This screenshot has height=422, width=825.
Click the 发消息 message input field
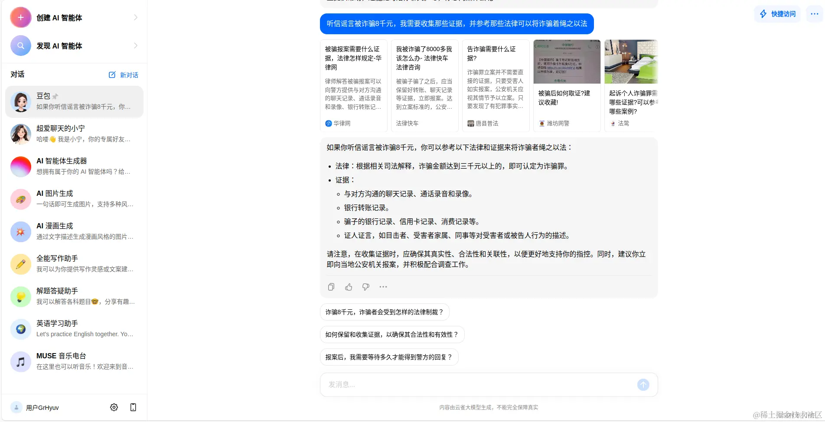point(477,384)
